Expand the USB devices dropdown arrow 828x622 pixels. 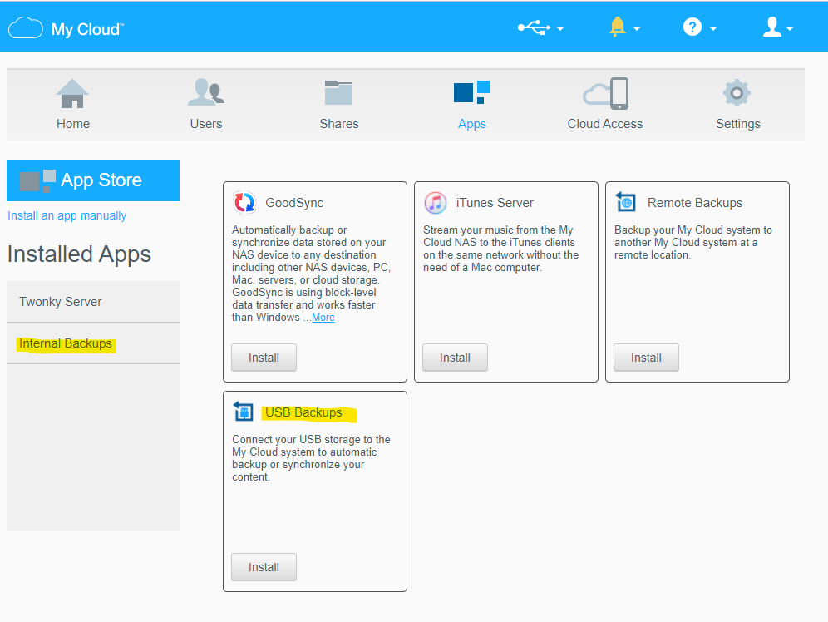(x=560, y=28)
